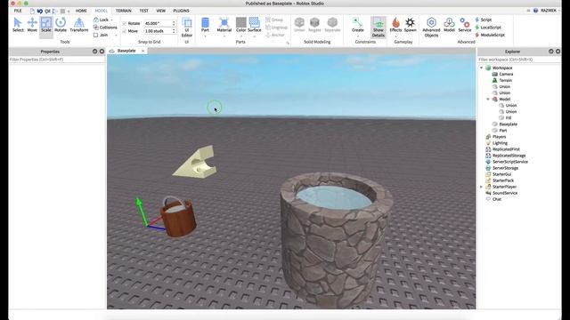Click the New file icon in quick access bar

point(32,12)
